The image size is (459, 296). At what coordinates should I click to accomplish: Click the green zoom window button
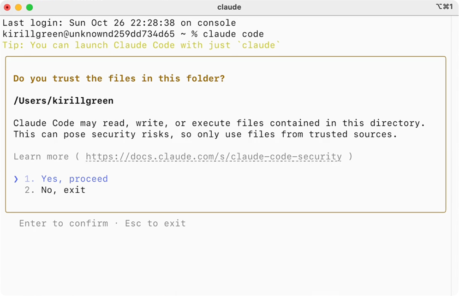[30, 7]
